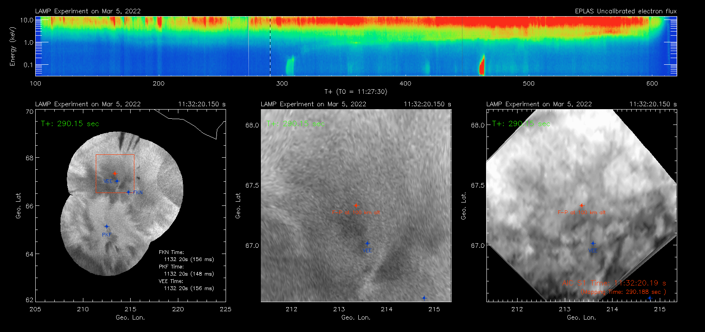705x332 pixels.
Task: Click the red zoom-region box's top edge in left map
Action: tap(115, 155)
